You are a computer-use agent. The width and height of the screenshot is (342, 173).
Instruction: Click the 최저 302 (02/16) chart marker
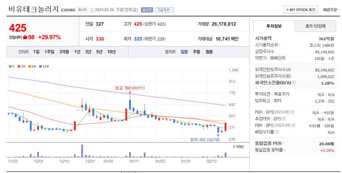click(205, 139)
